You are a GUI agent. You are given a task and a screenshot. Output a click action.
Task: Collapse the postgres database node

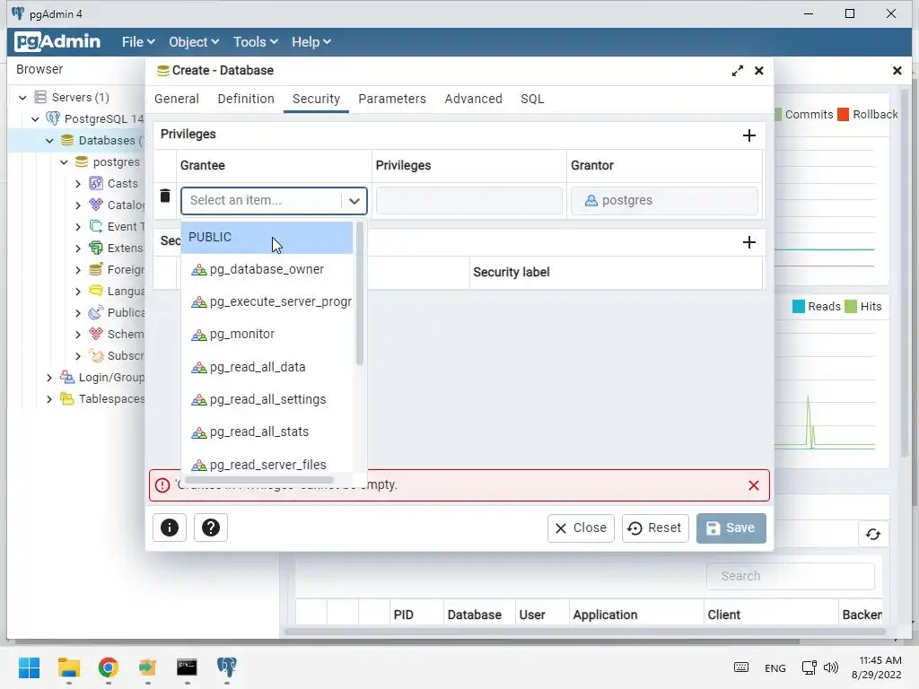pos(64,162)
